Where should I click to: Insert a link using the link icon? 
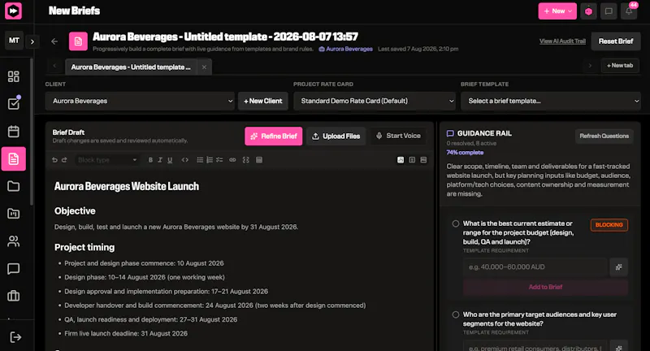click(232, 160)
